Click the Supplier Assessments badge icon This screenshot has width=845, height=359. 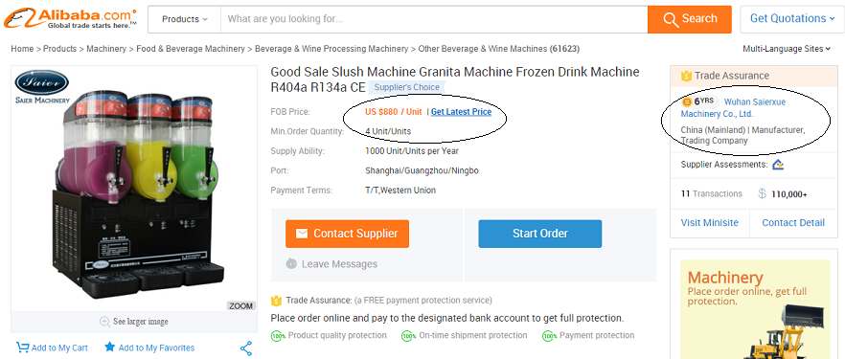(x=778, y=164)
